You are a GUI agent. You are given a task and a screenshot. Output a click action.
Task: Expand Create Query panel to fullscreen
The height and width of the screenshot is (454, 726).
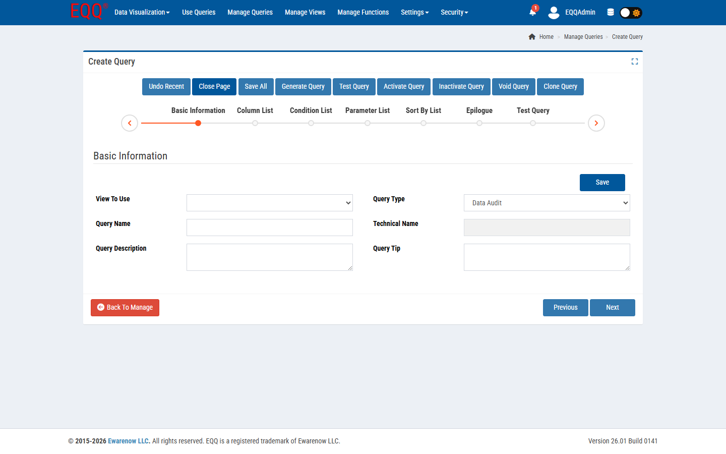[x=634, y=62]
